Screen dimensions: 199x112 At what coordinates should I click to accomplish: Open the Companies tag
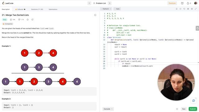point(7,24)
